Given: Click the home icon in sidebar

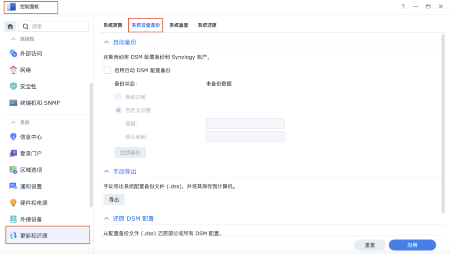Looking at the screenshot, I should (11, 26).
